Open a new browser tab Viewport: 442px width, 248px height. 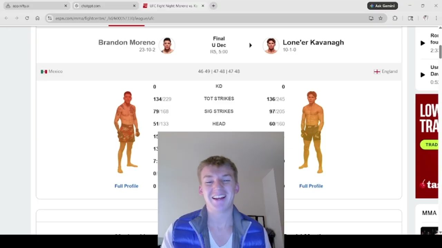pos(213,6)
